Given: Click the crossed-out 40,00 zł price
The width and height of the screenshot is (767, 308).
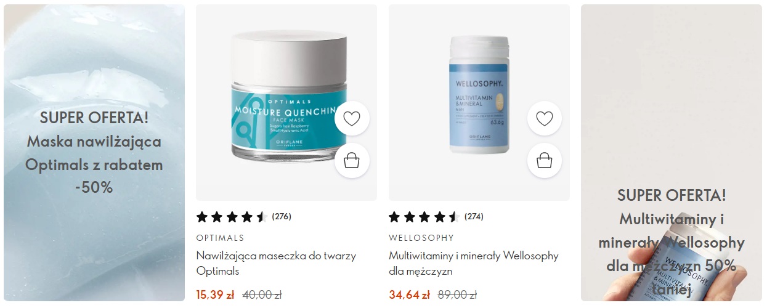Looking at the screenshot, I should pos(262,295).
